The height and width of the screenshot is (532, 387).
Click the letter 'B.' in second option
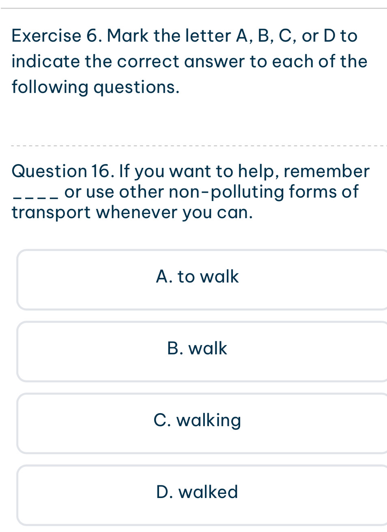174,348
